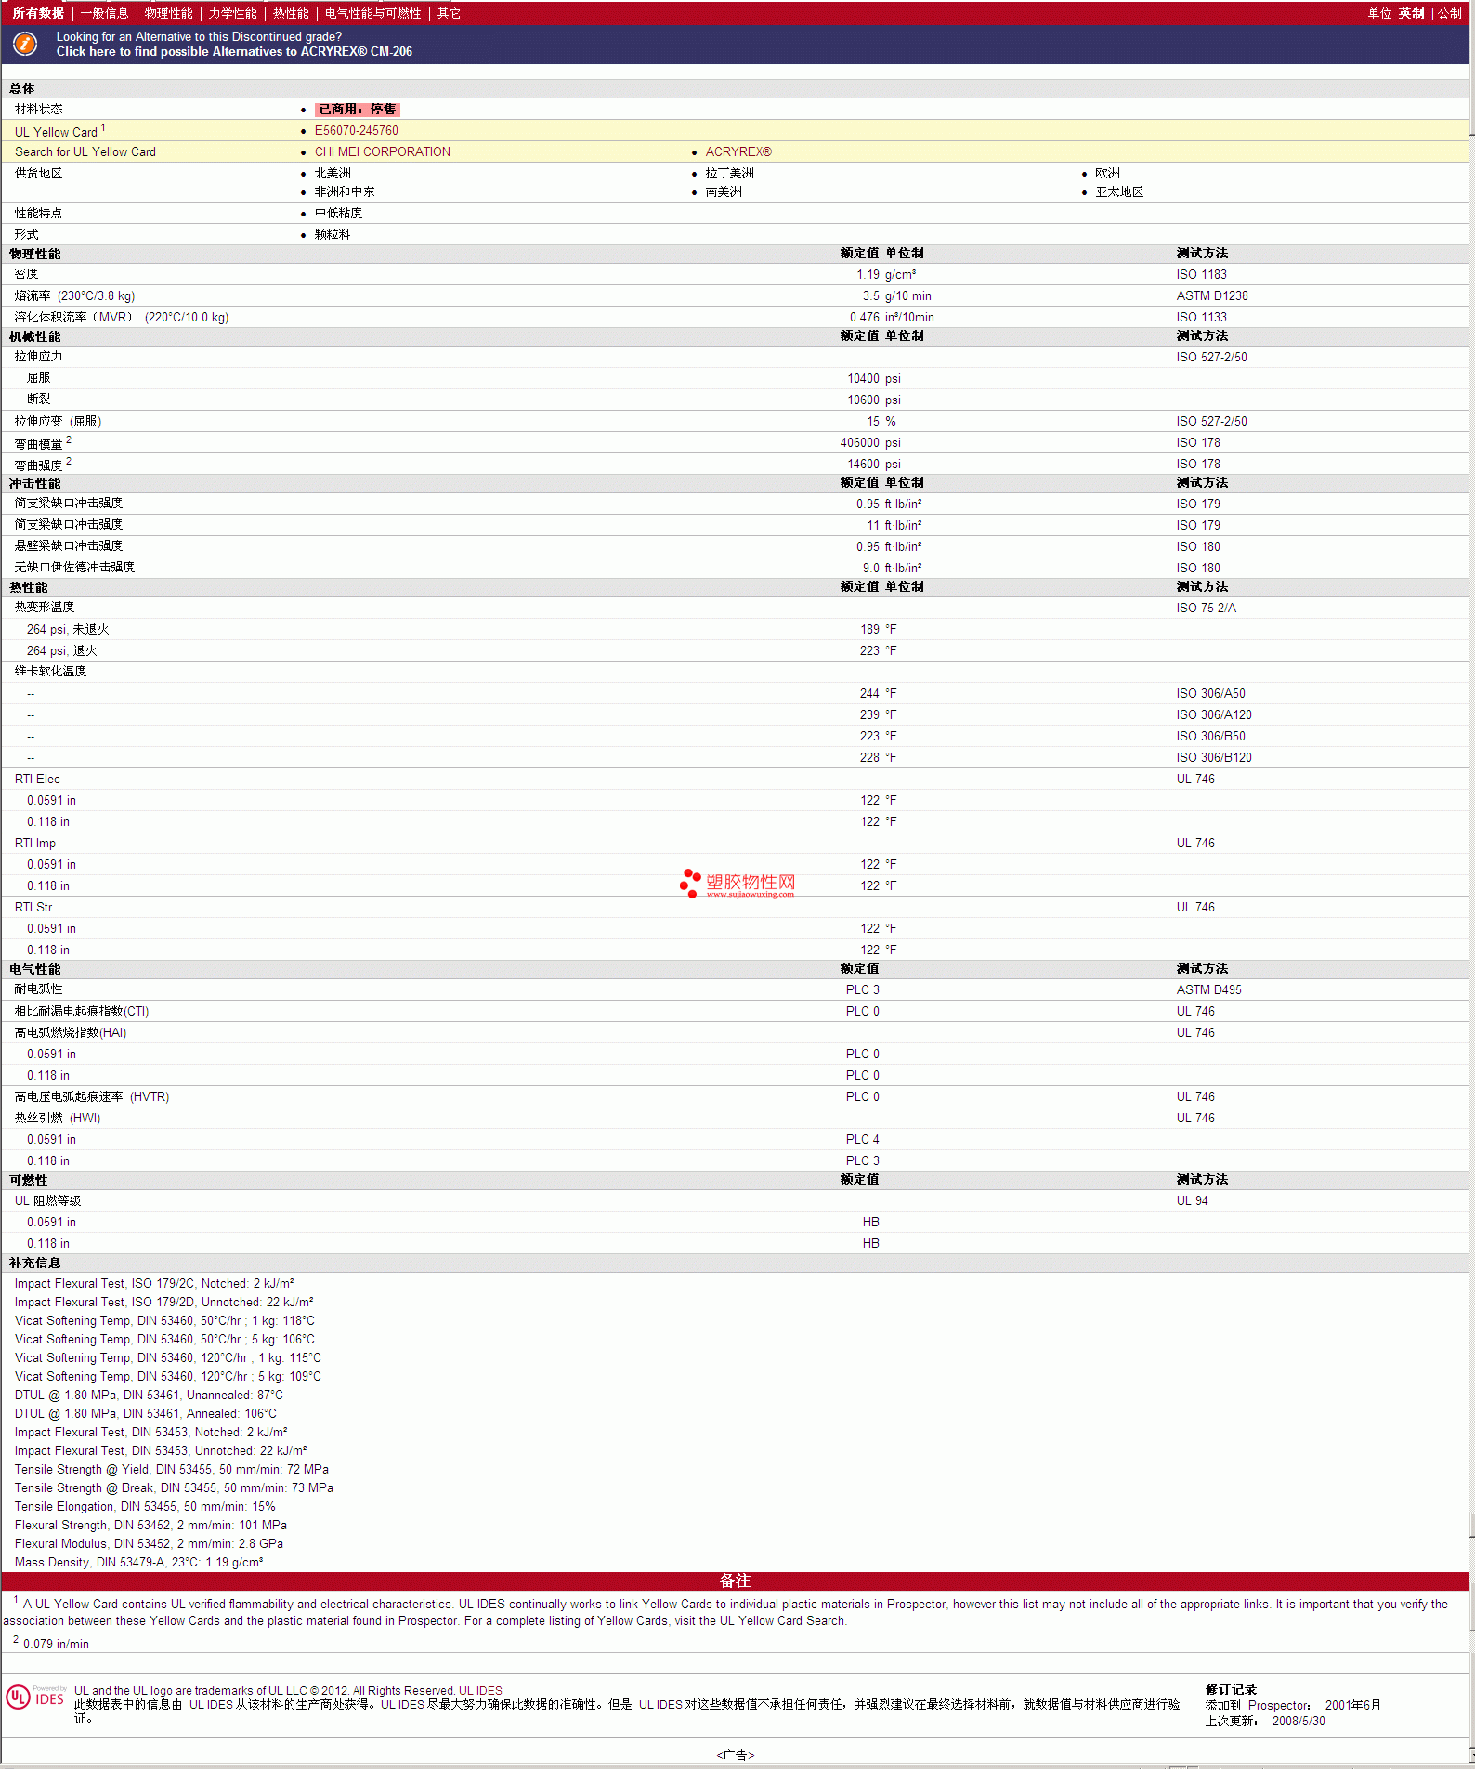
Task: Click the ISO 306/B120 test method
Action: [x=1213, y=757]
